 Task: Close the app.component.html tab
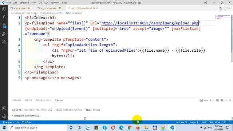coord(97,8)
